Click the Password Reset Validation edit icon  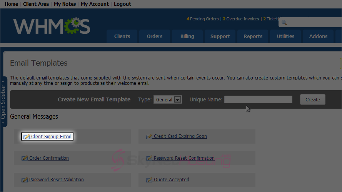25,180
